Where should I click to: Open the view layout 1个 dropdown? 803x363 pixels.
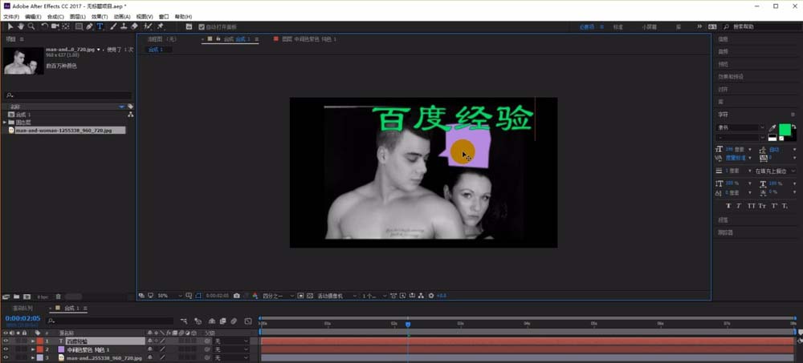[x=374, y=296]
